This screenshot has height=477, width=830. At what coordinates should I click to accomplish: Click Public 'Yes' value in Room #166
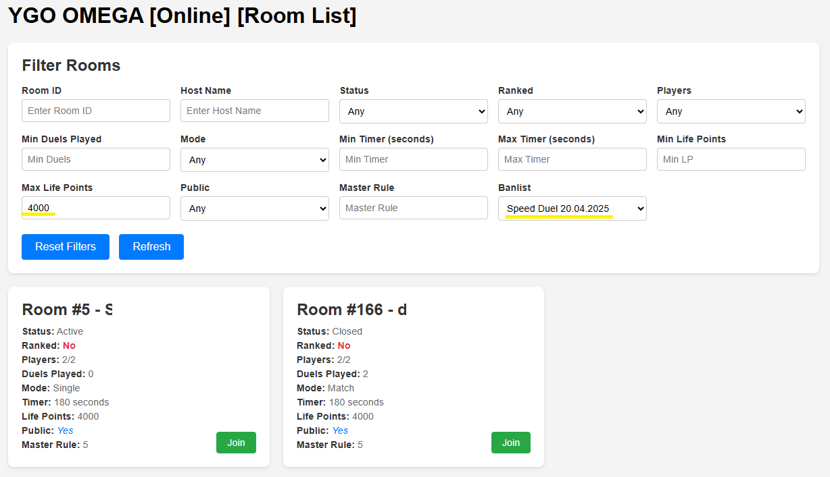tap(341, 430)
